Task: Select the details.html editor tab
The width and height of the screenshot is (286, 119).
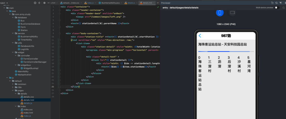Action: [148, 3]
